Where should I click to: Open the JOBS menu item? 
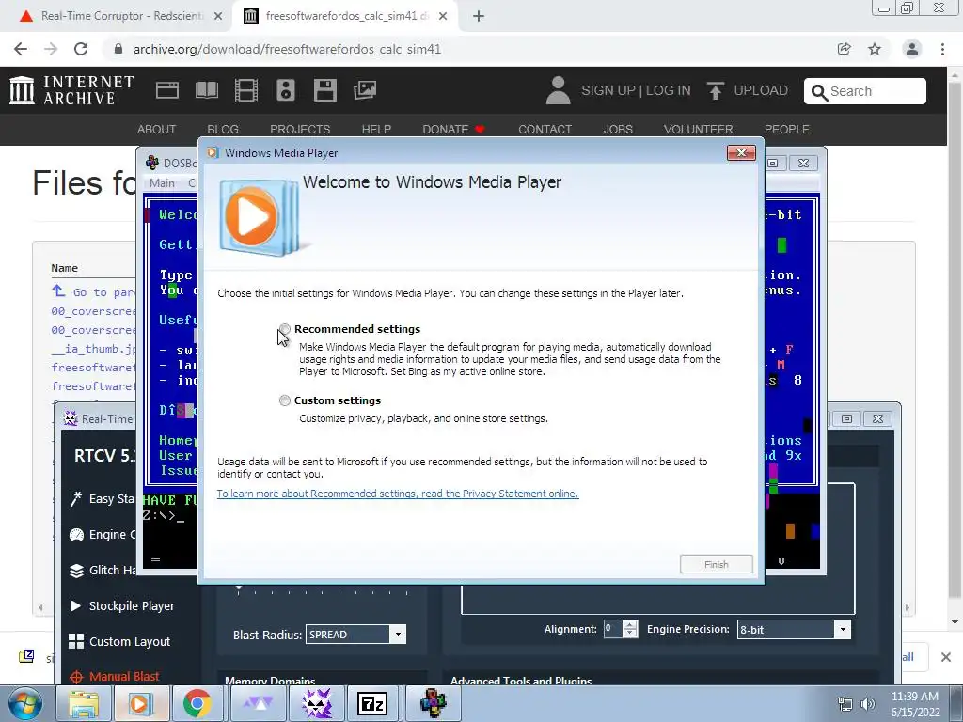click(x=618, y=130)
